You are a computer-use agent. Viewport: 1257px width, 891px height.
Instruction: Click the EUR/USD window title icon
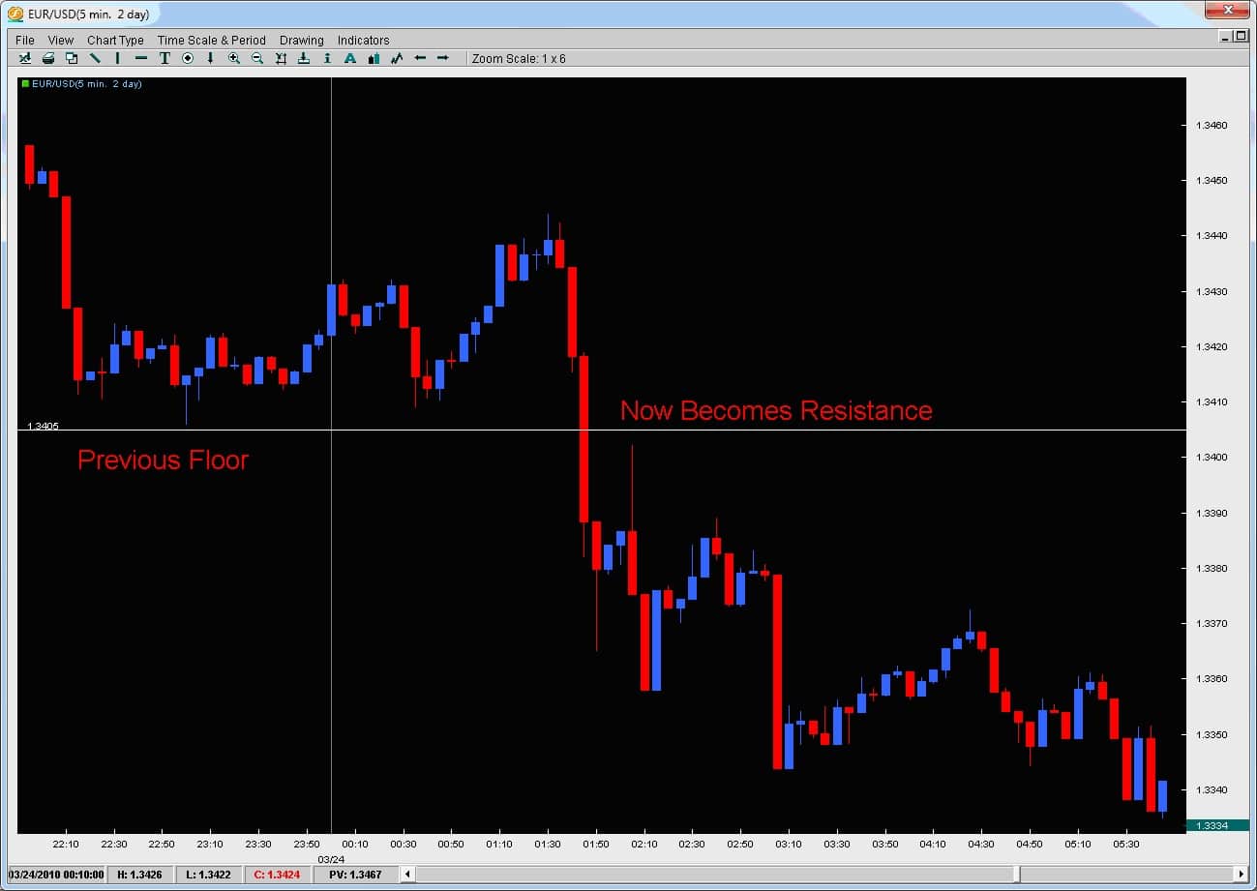pos(15,14)
